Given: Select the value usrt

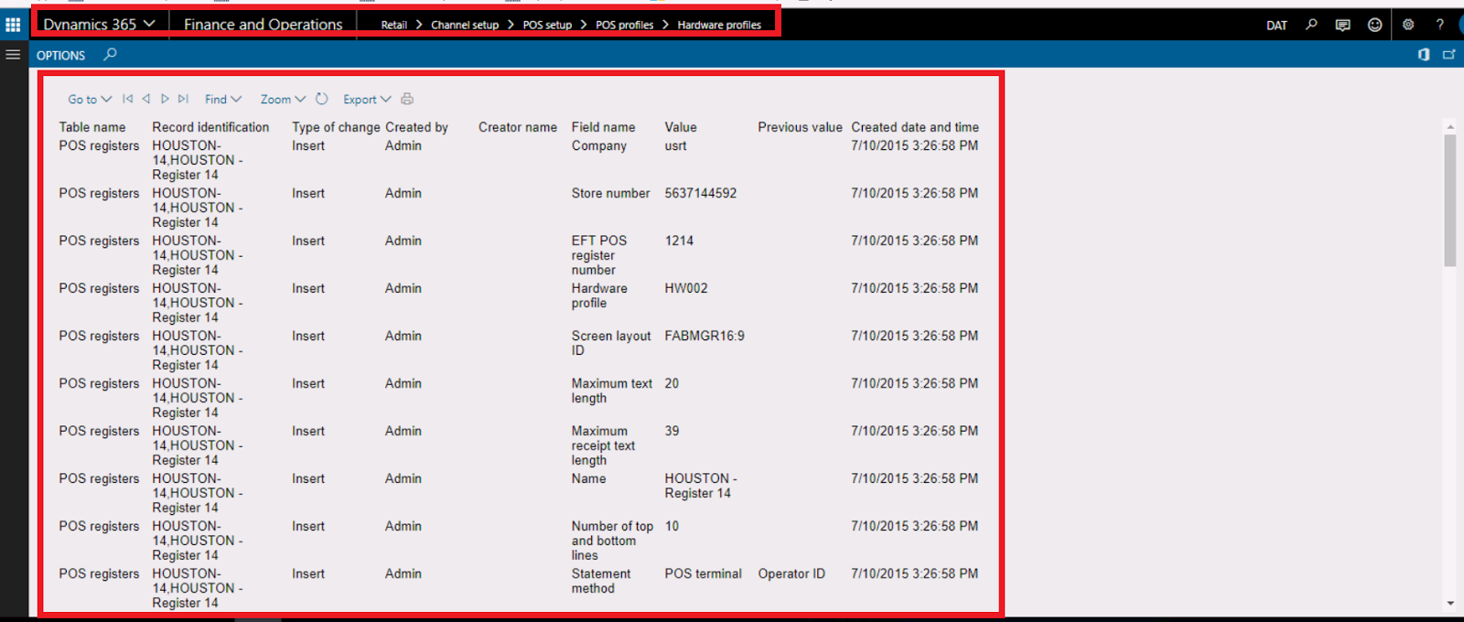Looking at the screenshot, I should tap(675, 145).
